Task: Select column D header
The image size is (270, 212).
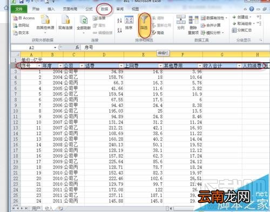Action: [x=104, y=54]
